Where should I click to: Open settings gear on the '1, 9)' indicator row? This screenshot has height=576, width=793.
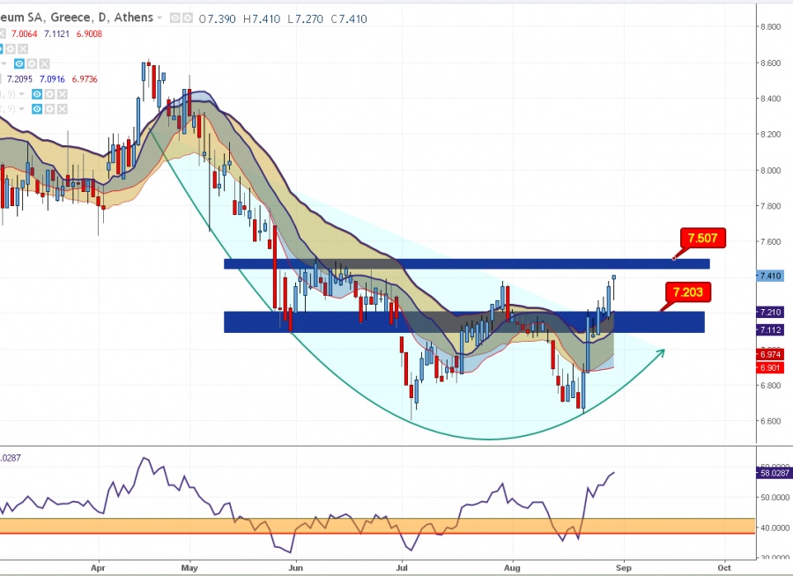[x=48, y=93]
